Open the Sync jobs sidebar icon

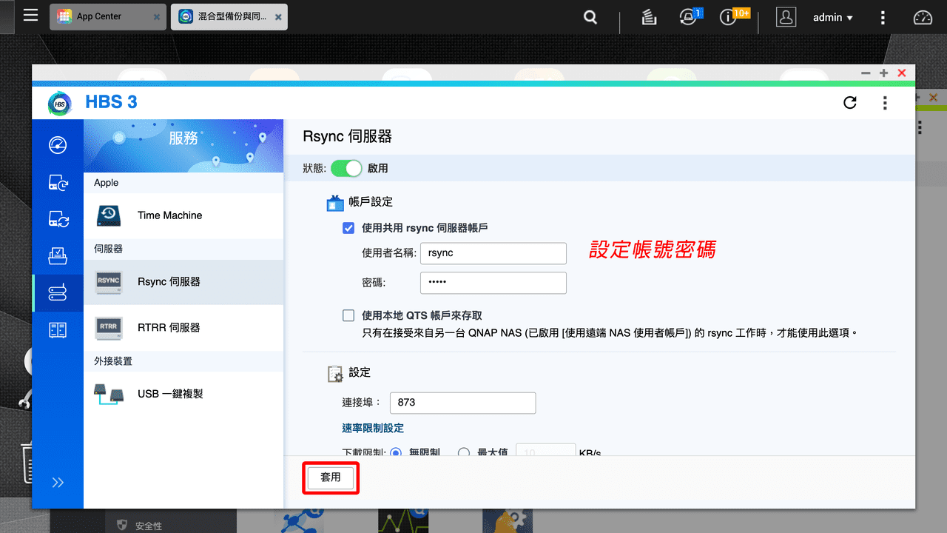coord(58,219)
